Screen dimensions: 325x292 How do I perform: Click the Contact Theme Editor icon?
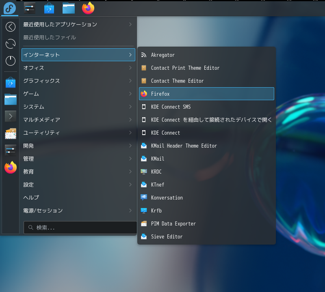(144, 81)
